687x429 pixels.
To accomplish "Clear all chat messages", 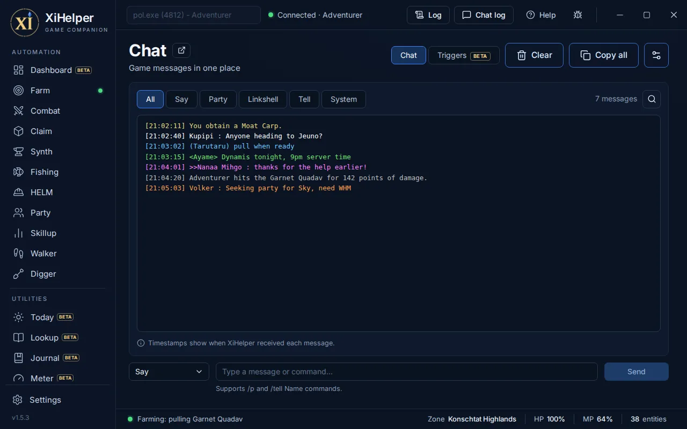I will click(x=534, y=55).
